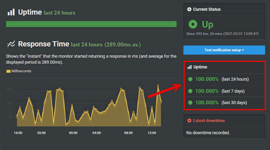Screen dimensions: 270x150
Task: Click the last data point on the chart
Action: click(x=161, y=102)
